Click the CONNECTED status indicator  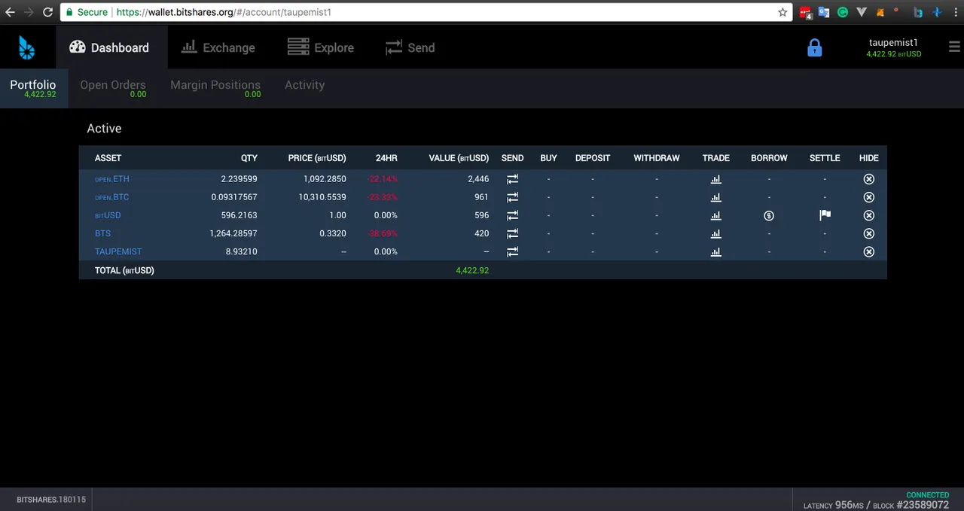pos(927,495)
